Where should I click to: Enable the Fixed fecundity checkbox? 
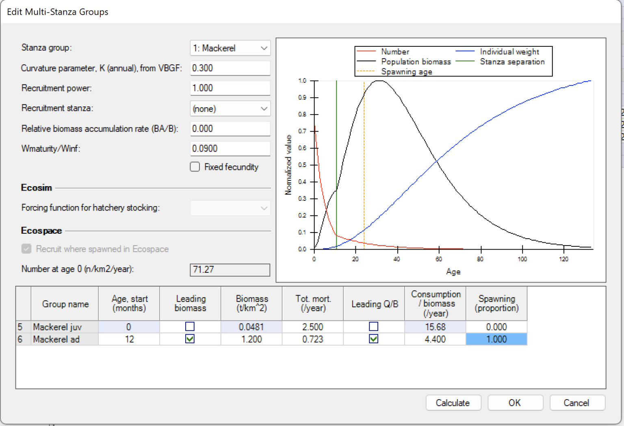coord(195,167)
